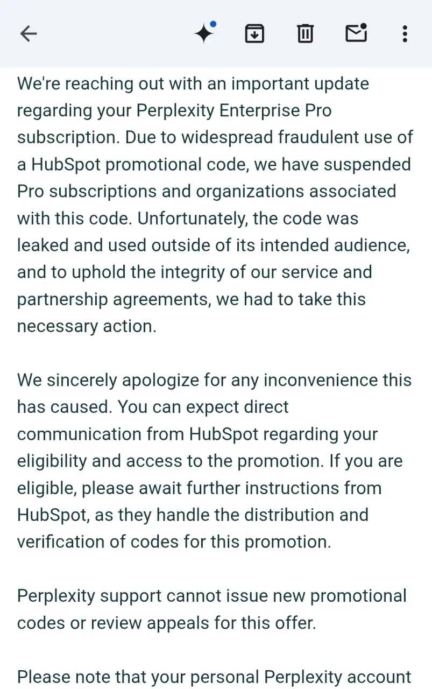This screenshot has width=432, height=689.
Task: Tap the line "Please note that your personal Perplexity account"
Action: point(214,677)
